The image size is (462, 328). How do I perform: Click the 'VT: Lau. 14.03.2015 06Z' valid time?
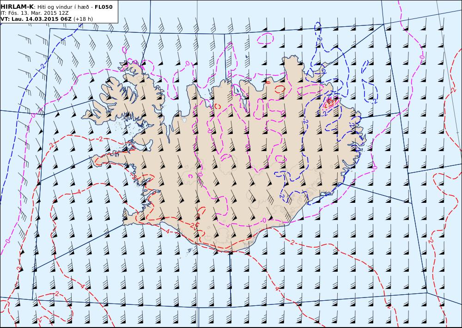(36, 19)
